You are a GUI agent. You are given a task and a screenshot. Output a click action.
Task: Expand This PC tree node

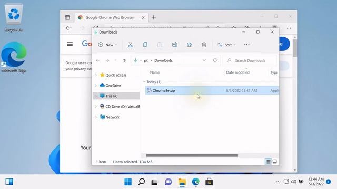pyautogui.click(x=96, y=96)
